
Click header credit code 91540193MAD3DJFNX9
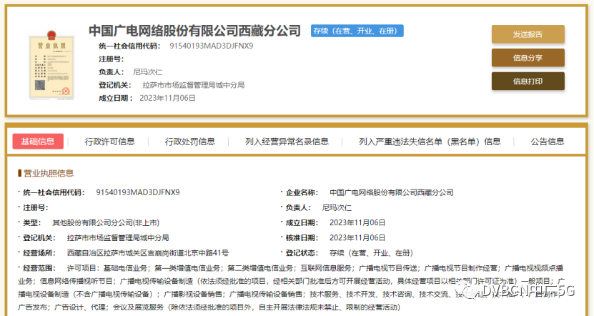point(212,46)
